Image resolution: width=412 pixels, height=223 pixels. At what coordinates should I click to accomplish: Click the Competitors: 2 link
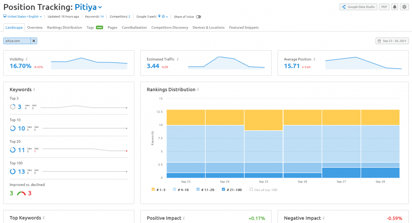[120, 16]
